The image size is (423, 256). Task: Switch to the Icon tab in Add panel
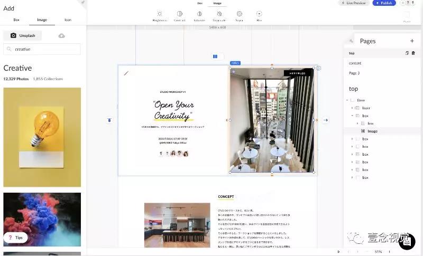68,20
